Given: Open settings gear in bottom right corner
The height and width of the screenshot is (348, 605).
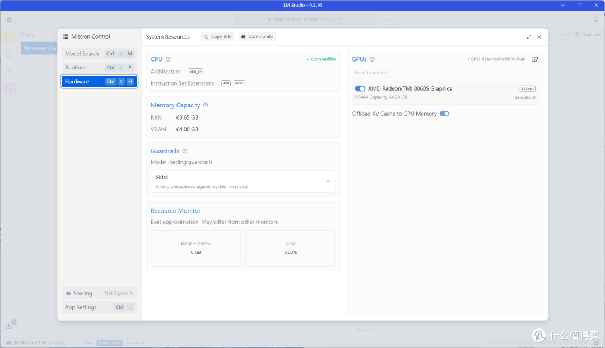Looking at the screenshot, I should (597, 342).
